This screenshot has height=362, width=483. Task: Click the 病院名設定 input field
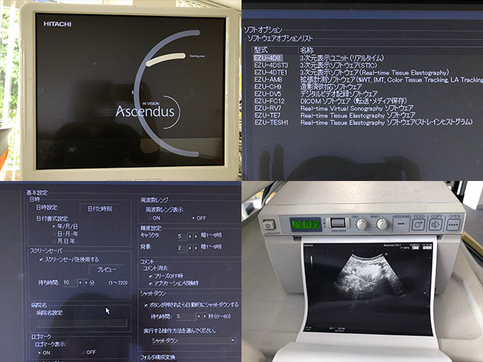coord(82,323)
